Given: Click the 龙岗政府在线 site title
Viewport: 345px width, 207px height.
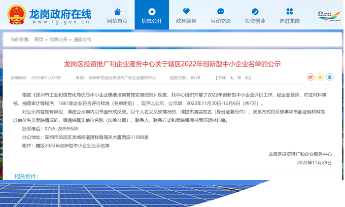Looking at the screenshot, I should pos(62,11).
